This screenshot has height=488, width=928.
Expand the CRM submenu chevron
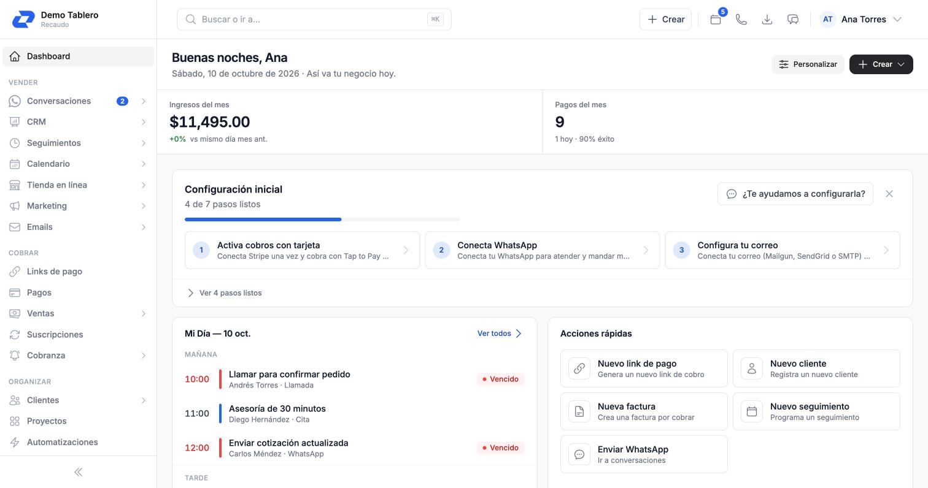click(144, 122)
